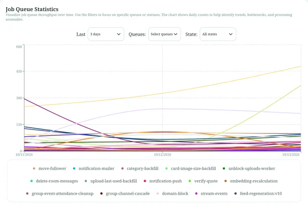Toggle unblock-uploads-worker legend entry
This screenshot has width=308, height=210.
point(249,169)
